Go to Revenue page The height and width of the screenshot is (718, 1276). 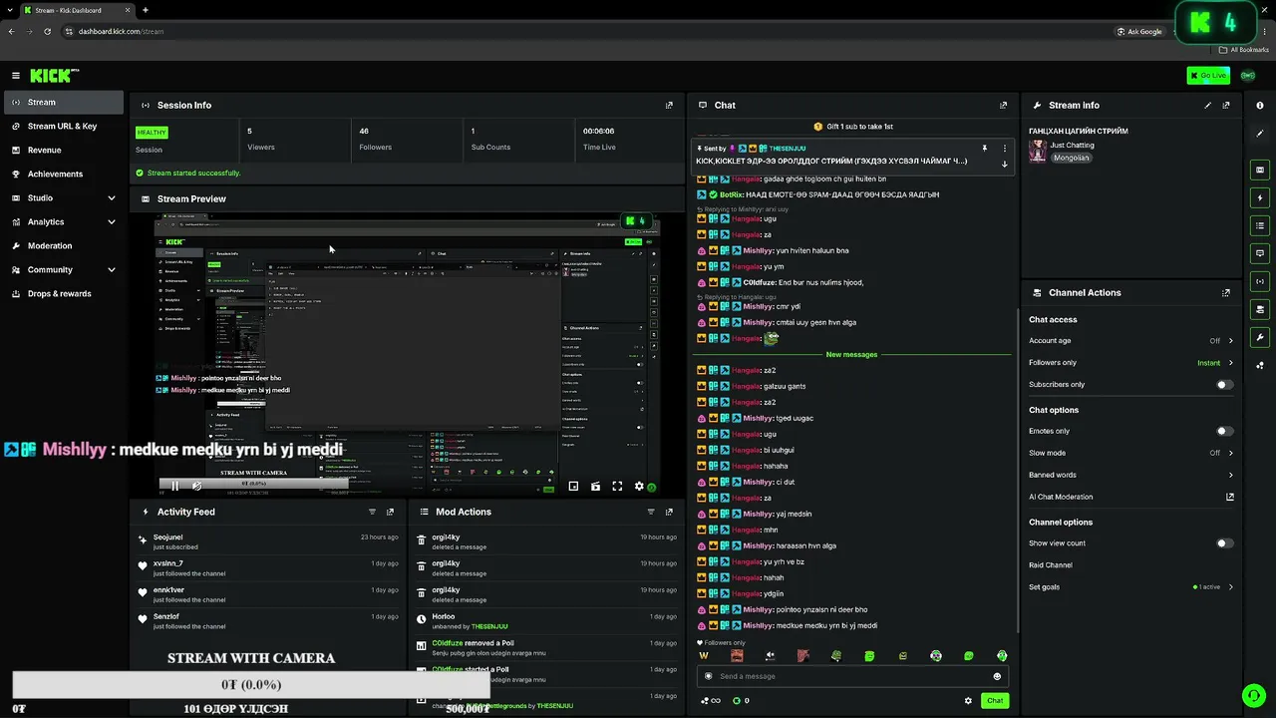(x=64, y=150)
